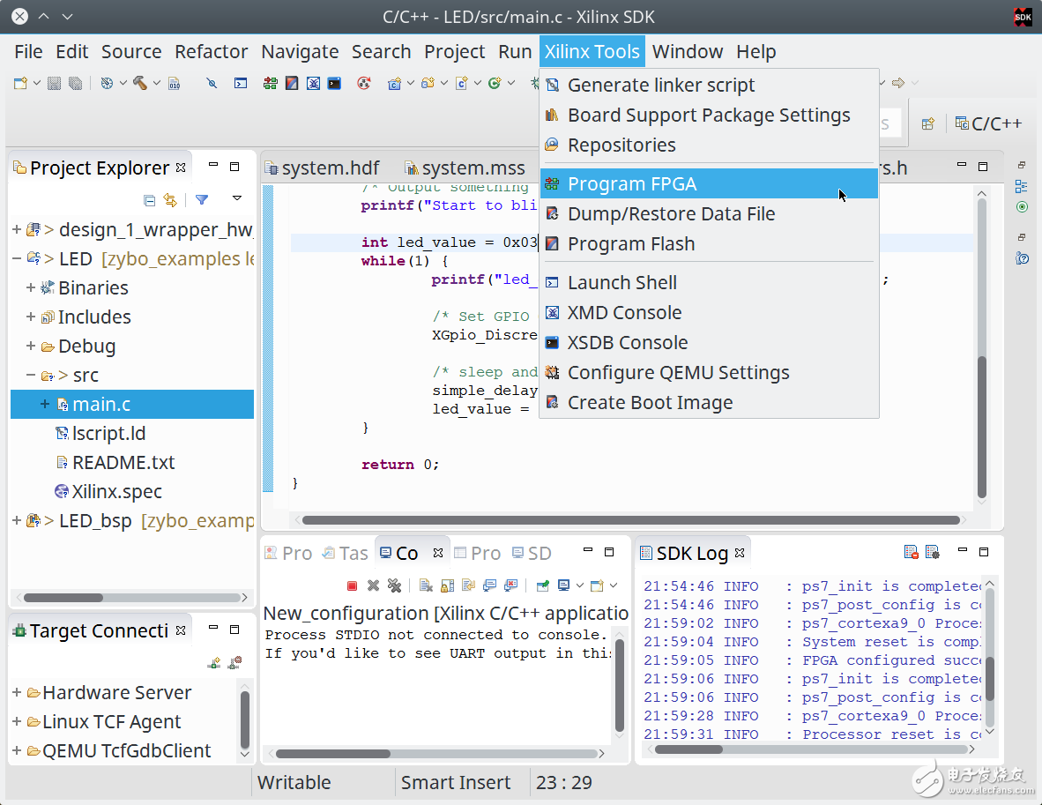
Task: Click the XSDB Console toolbar icon
Action: pyautogui.click(x=334, y=83)
